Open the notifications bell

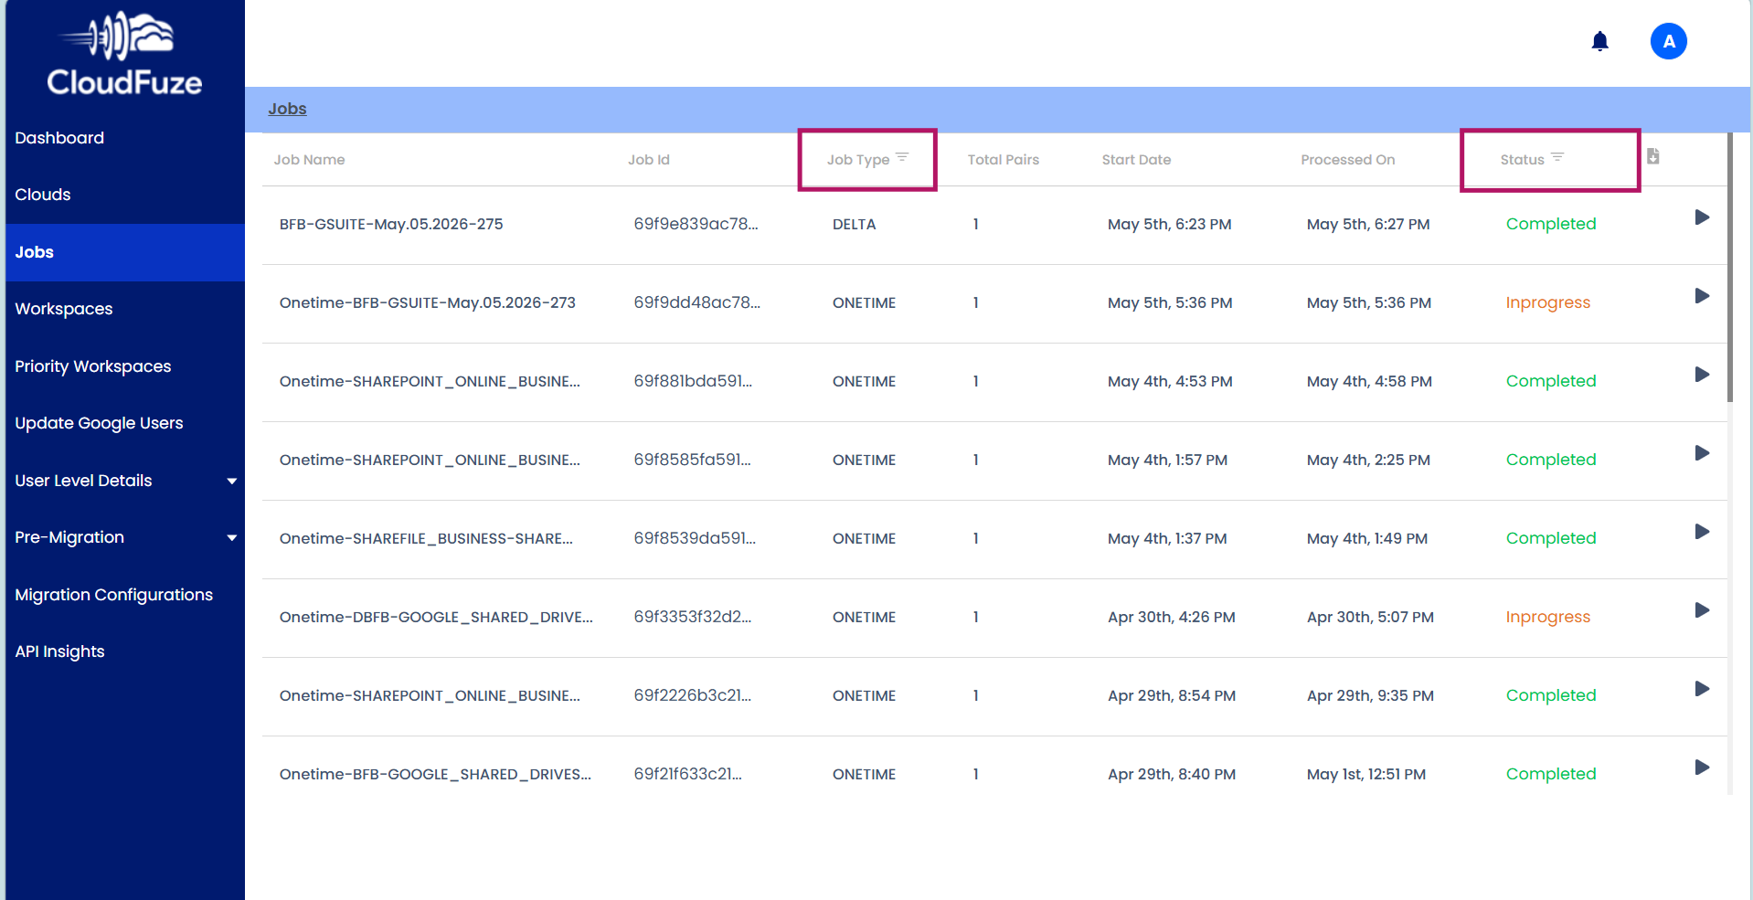(x=1599, y=41)
